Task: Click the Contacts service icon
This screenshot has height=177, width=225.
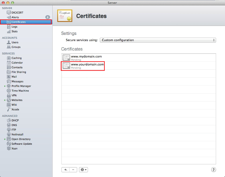Action: [x=9, y=67]
